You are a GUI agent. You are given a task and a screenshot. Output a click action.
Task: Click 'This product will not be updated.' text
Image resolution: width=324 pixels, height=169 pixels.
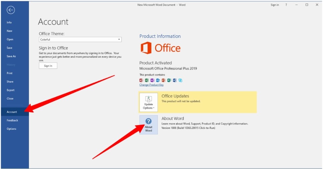(181, 101)
